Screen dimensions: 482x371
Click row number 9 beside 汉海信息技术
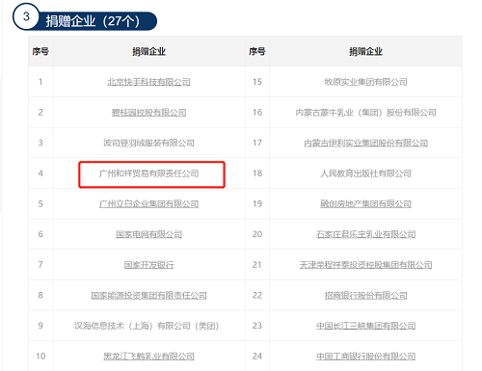(x=40, y=326)
